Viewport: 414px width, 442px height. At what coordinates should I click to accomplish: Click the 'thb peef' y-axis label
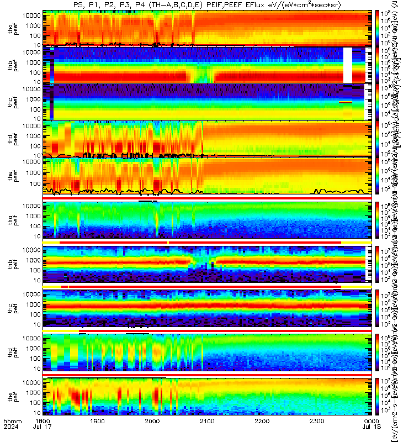[13, 65]
